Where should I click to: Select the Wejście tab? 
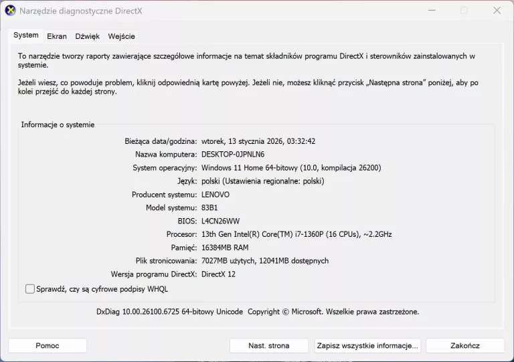tap(121, 36)
